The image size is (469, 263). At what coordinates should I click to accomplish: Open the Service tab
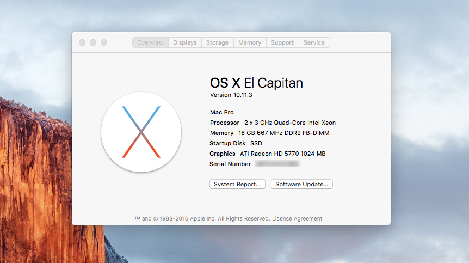point(314,42)
